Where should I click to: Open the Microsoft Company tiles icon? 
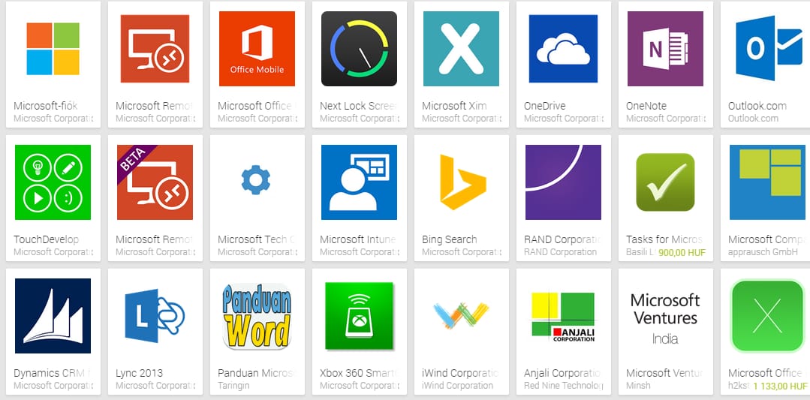[768, 182]
